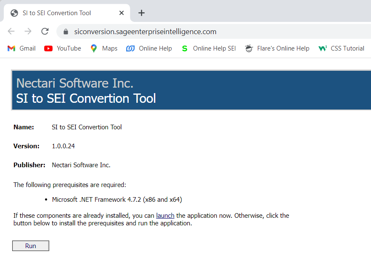The width and height of the screenshot is (371, 254).
Task: Click the Flare's Online Help bookmark icon
Action: 249,48
